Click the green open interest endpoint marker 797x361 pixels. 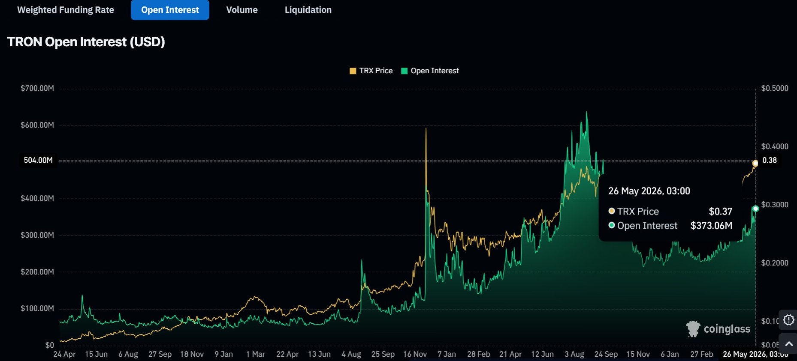(755, 209)
